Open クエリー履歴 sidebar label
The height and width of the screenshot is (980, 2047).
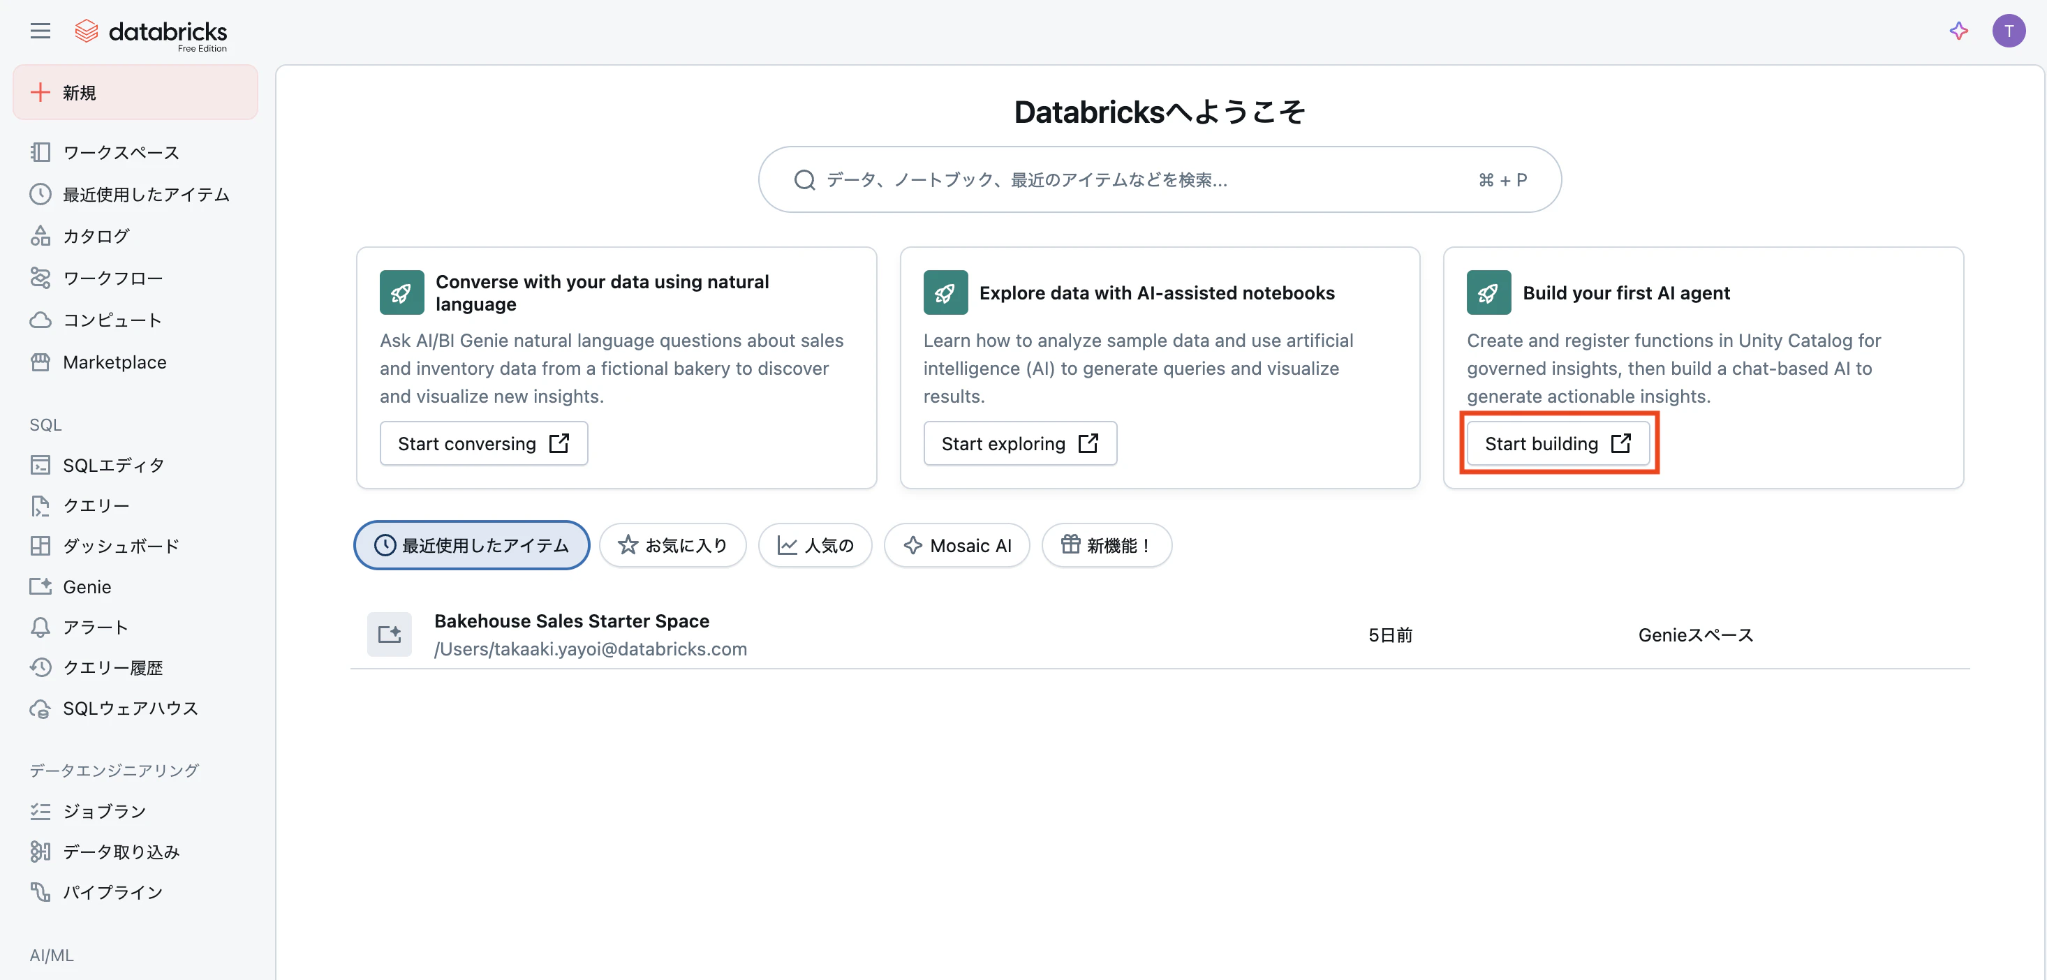coord(113,668)
